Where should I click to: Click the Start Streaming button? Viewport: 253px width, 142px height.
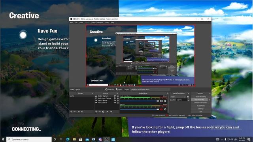[x=201, y=97]
